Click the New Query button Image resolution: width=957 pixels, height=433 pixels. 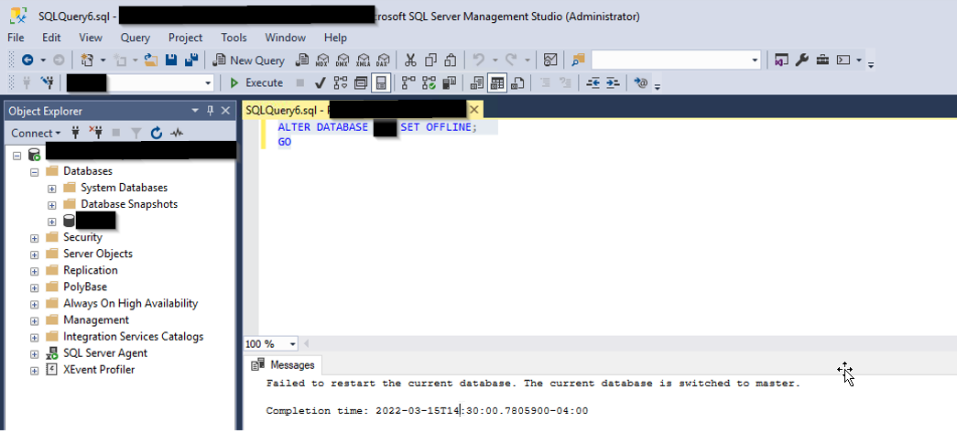[x=249, y=60]
